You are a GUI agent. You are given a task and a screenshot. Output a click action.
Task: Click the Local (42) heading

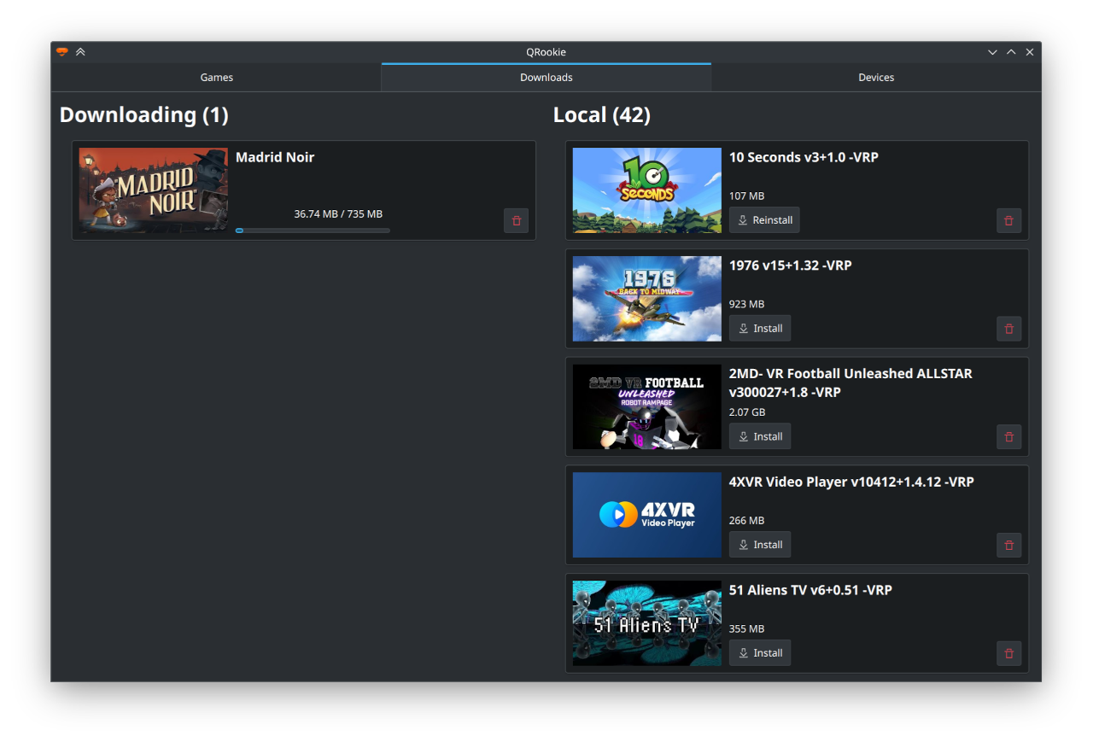coord(602,115)
